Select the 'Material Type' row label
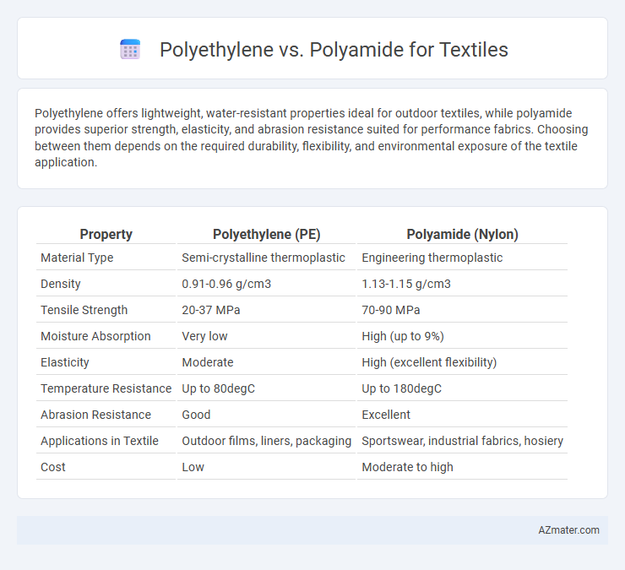 point(77,258)
